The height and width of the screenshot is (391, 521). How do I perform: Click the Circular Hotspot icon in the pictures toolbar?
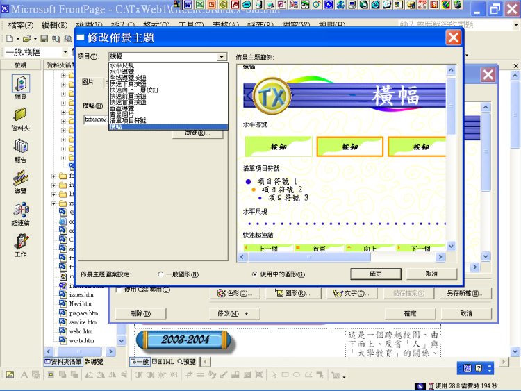[297, 375]
